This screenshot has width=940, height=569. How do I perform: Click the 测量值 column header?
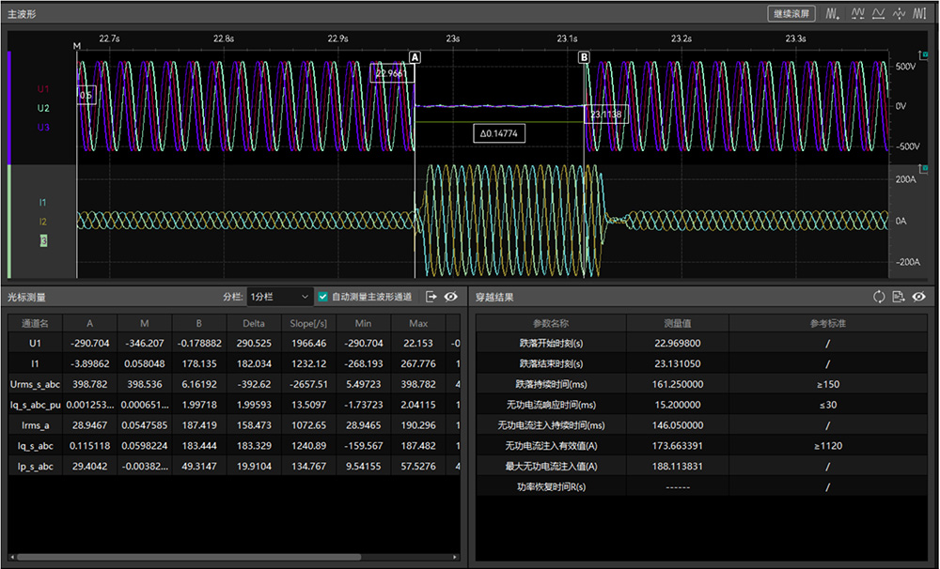tap(678, 323)
